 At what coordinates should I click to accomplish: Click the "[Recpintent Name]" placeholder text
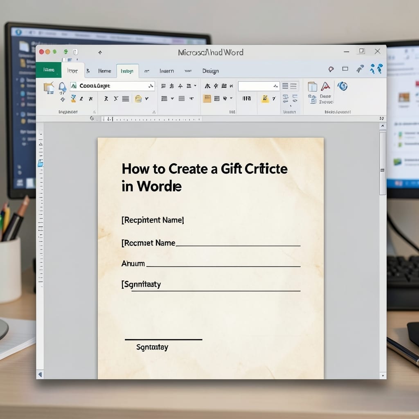point(153,220)
